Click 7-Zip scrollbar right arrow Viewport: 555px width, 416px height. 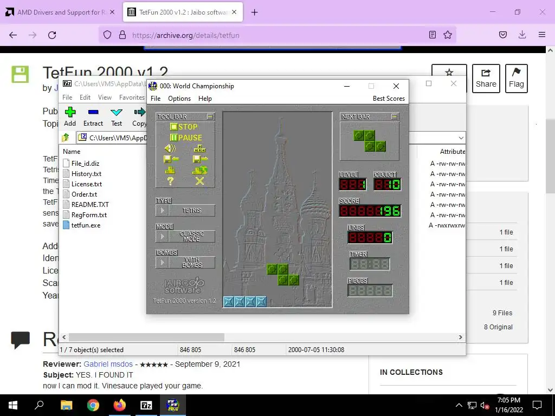coord(461,337)
